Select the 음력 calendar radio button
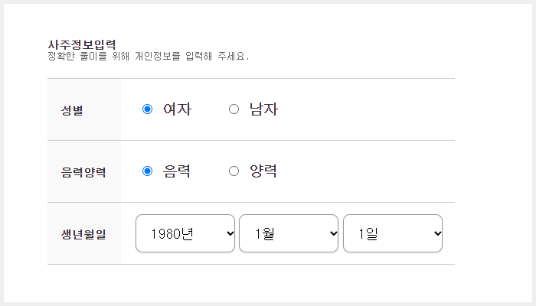This screenshot has height=306, width=536. (147, 171)
